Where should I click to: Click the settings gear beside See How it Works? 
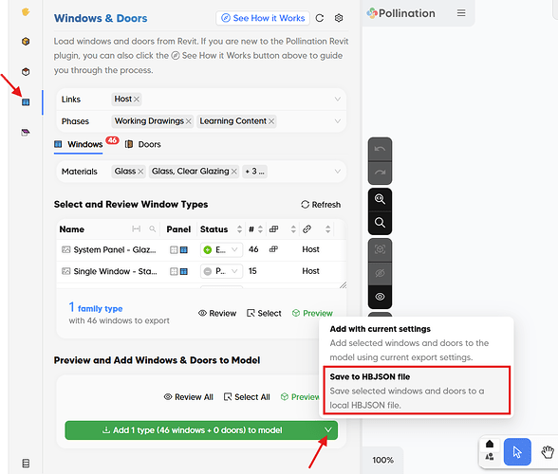[339, 18]
